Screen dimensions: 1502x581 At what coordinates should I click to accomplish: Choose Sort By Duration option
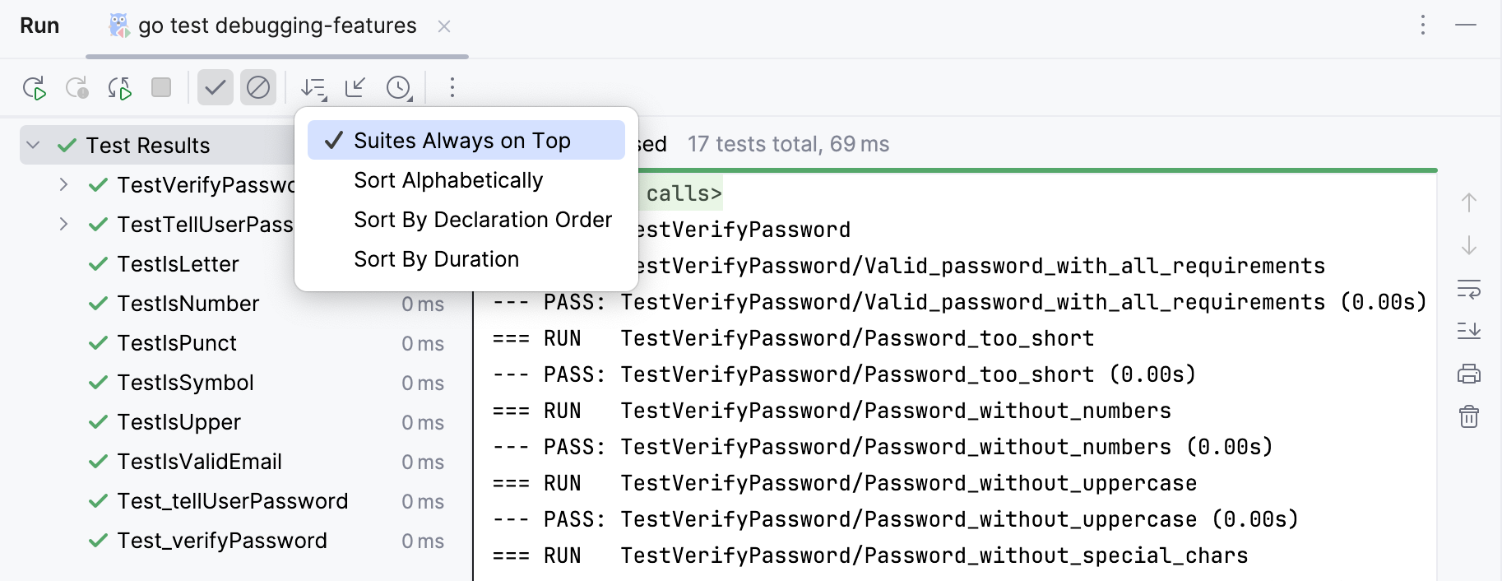point(436,259)
